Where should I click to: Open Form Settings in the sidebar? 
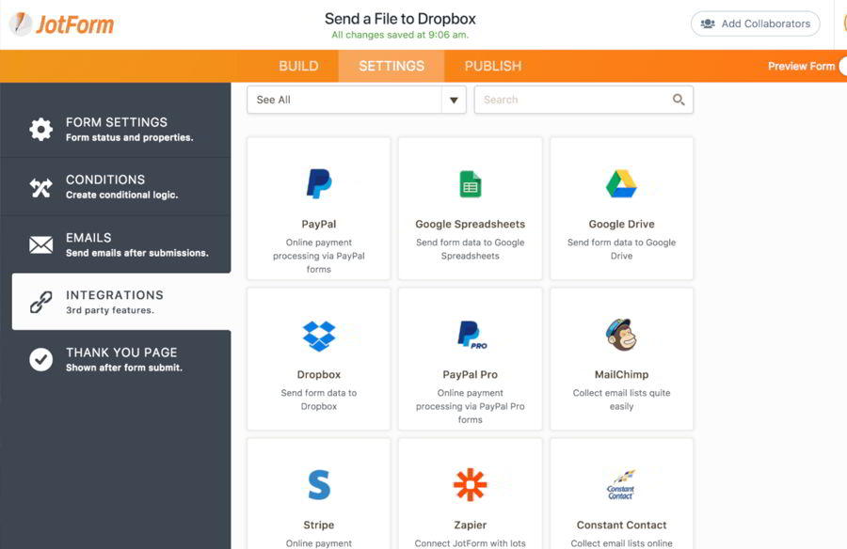point(116,129)
